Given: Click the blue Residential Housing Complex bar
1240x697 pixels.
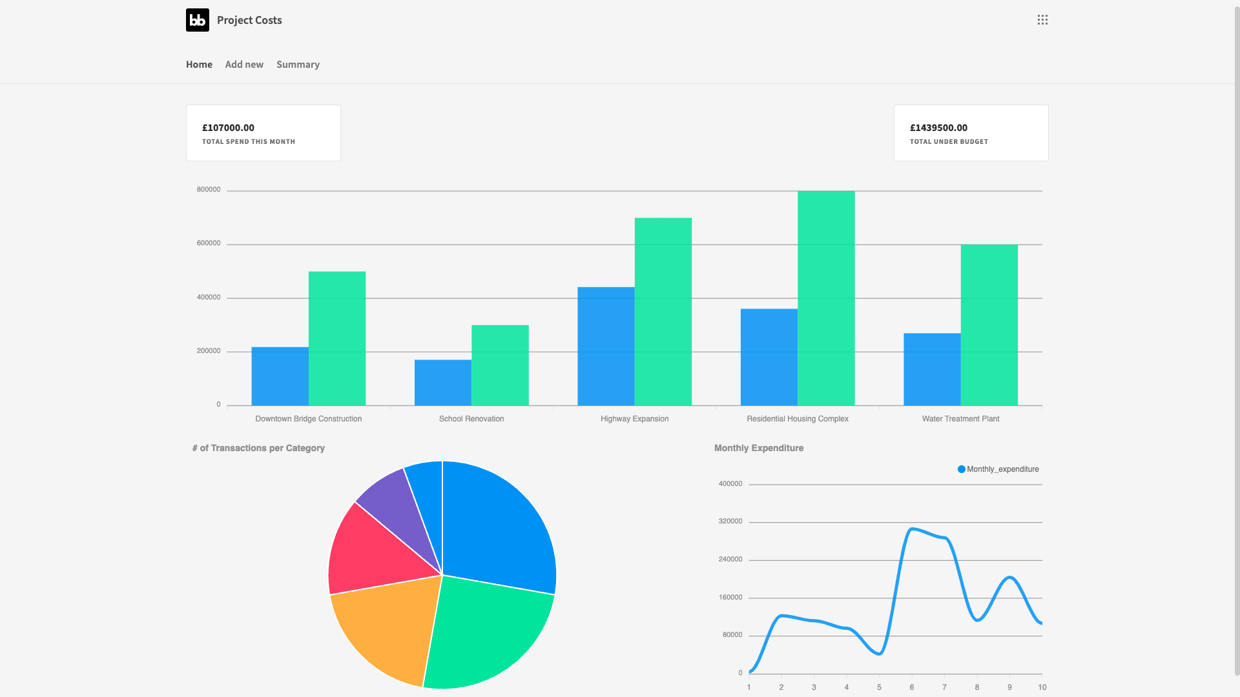Looking at the screenshot, I should coord(769,357).
